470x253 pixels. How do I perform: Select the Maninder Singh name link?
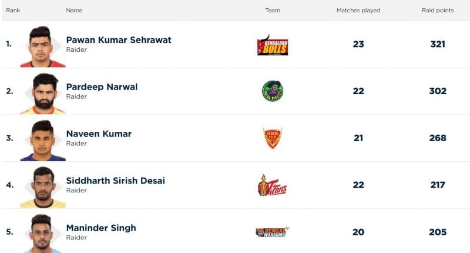[x=101, y=228]
